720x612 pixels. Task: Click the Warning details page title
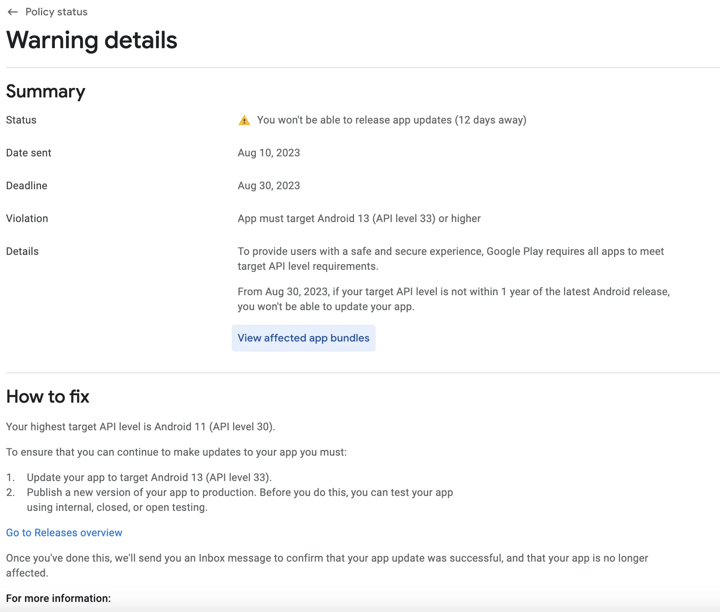click(92, 40)
